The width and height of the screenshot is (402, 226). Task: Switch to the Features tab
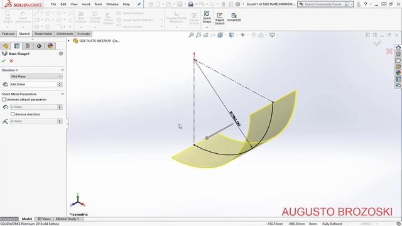8,34
